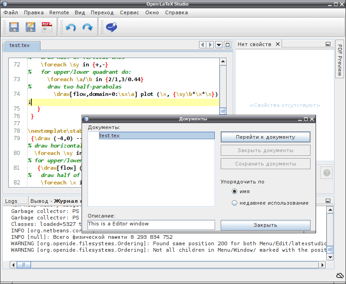
Task: Click the editor vertical scrollbar thumb
Action: 223,111
